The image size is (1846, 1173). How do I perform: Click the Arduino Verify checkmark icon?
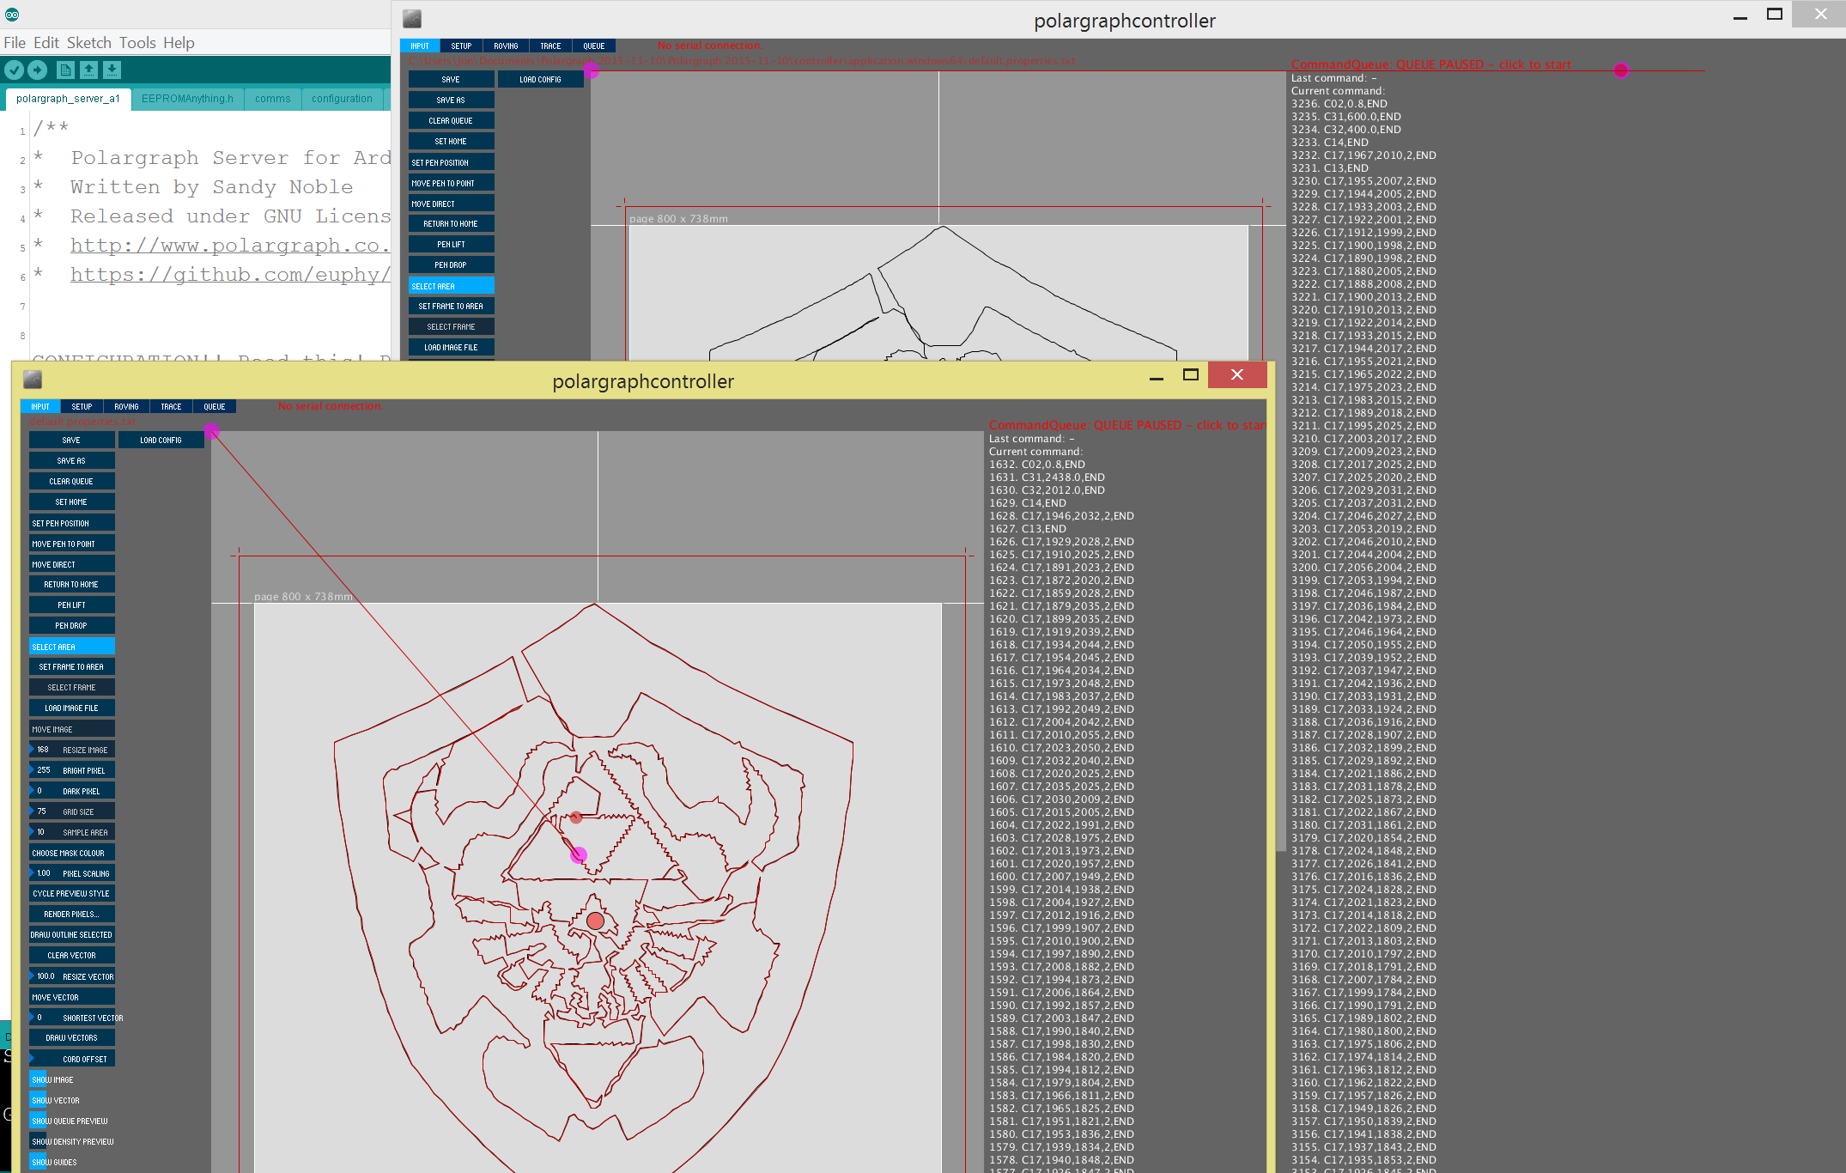click(14, 70)
